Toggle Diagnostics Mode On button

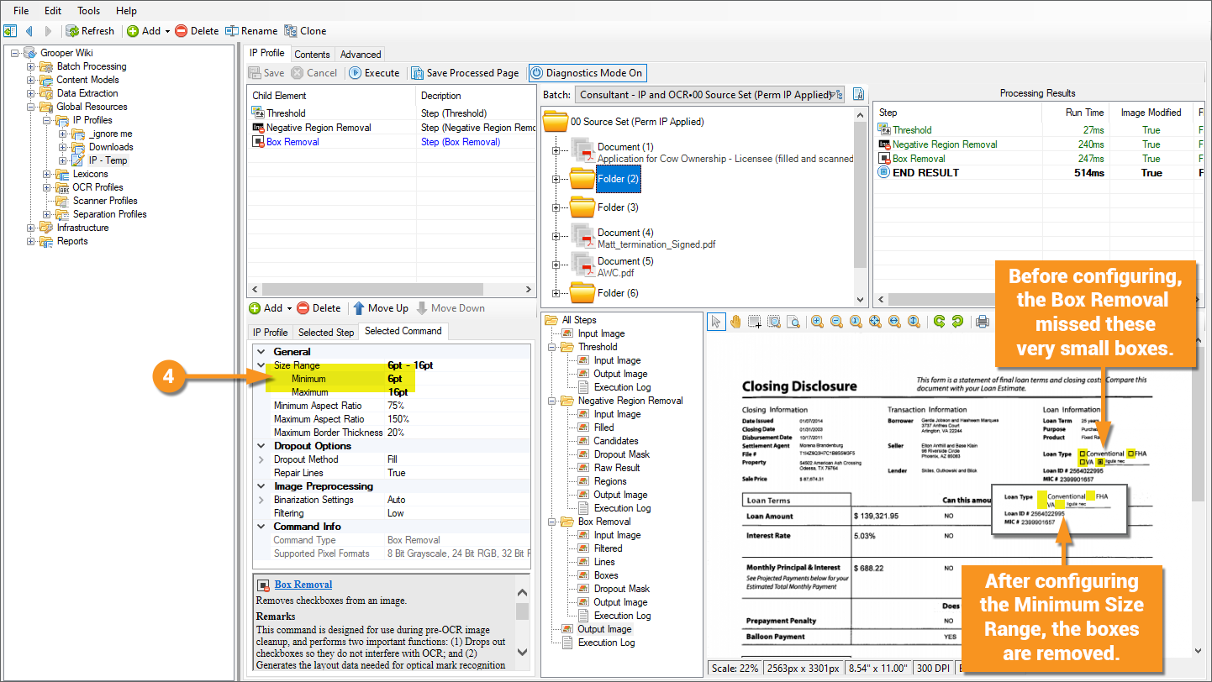coord(587,73)
